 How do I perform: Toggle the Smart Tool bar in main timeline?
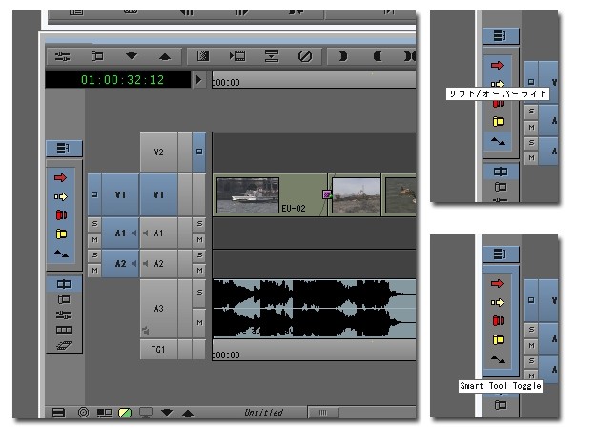click(64, 148)
